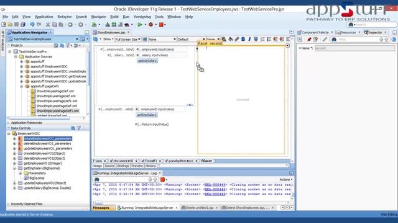Image resolution: width=398 pixels, height=223 pixels.
Task: Click the Make project icon
Action: [x=108, y=25]
